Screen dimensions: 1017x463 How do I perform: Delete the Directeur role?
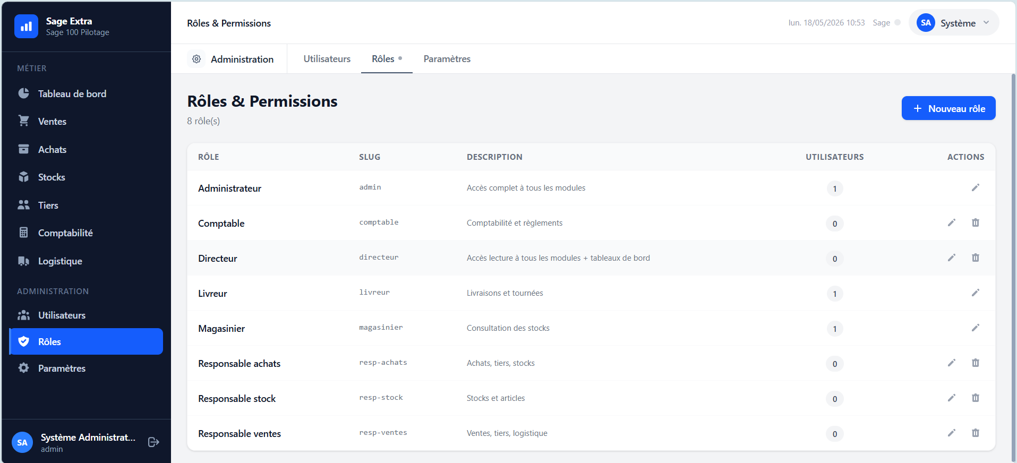click(976, 258)
